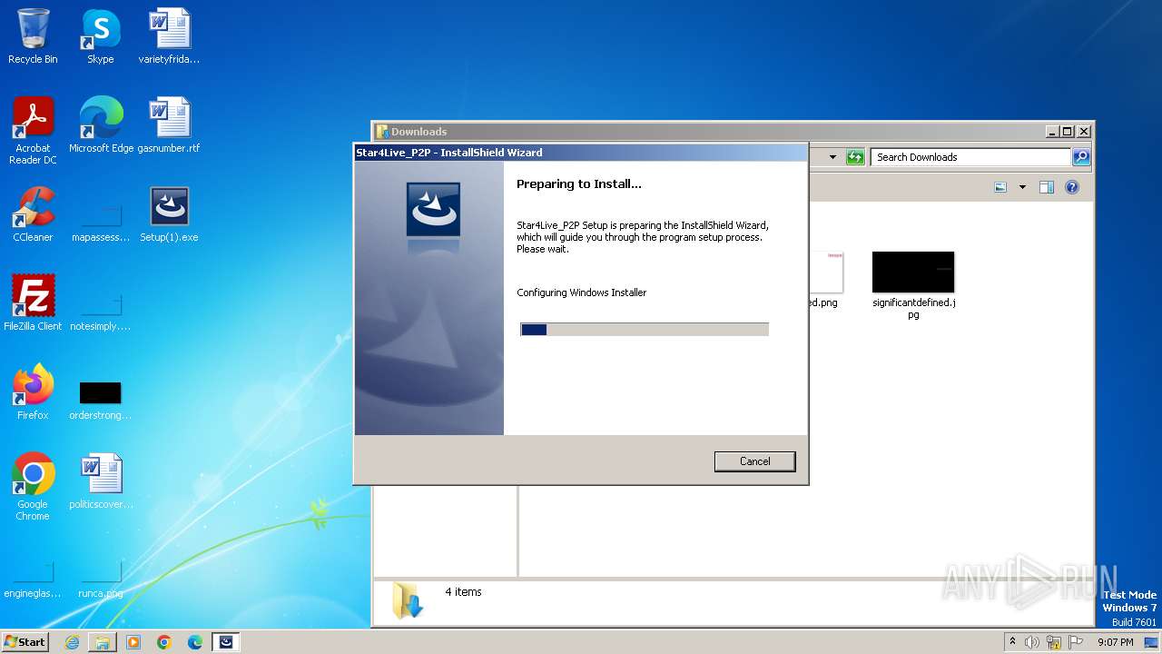
Task: Change the view in Downloads window
Action: 1000,187
